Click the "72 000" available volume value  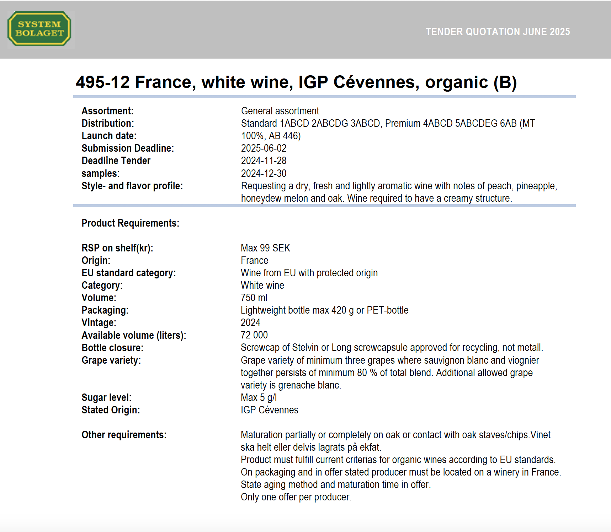254,335
